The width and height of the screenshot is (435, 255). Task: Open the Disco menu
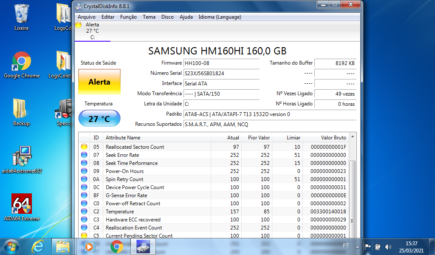click(167, 17)
